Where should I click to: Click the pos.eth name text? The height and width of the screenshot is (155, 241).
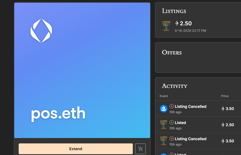58,114
